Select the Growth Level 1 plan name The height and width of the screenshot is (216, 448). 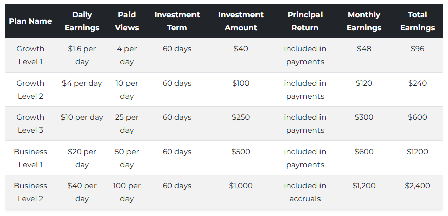[30, 55]
